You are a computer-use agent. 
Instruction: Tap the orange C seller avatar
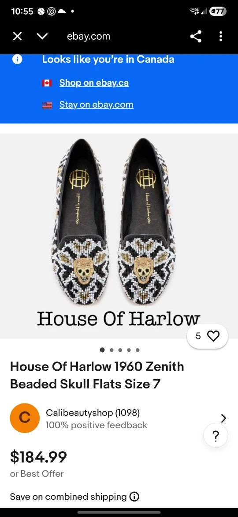pyautogui.click(x=25, y=418)
